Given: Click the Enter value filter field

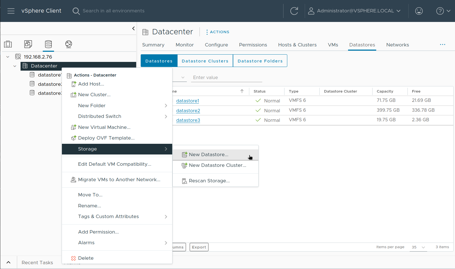Looking at the screenshot, I should (x=227, y=78).
